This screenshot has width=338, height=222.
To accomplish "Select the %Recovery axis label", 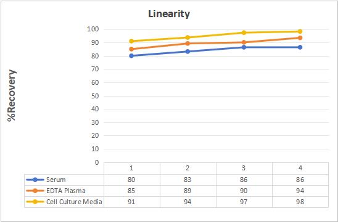I will tap(12, 95).
